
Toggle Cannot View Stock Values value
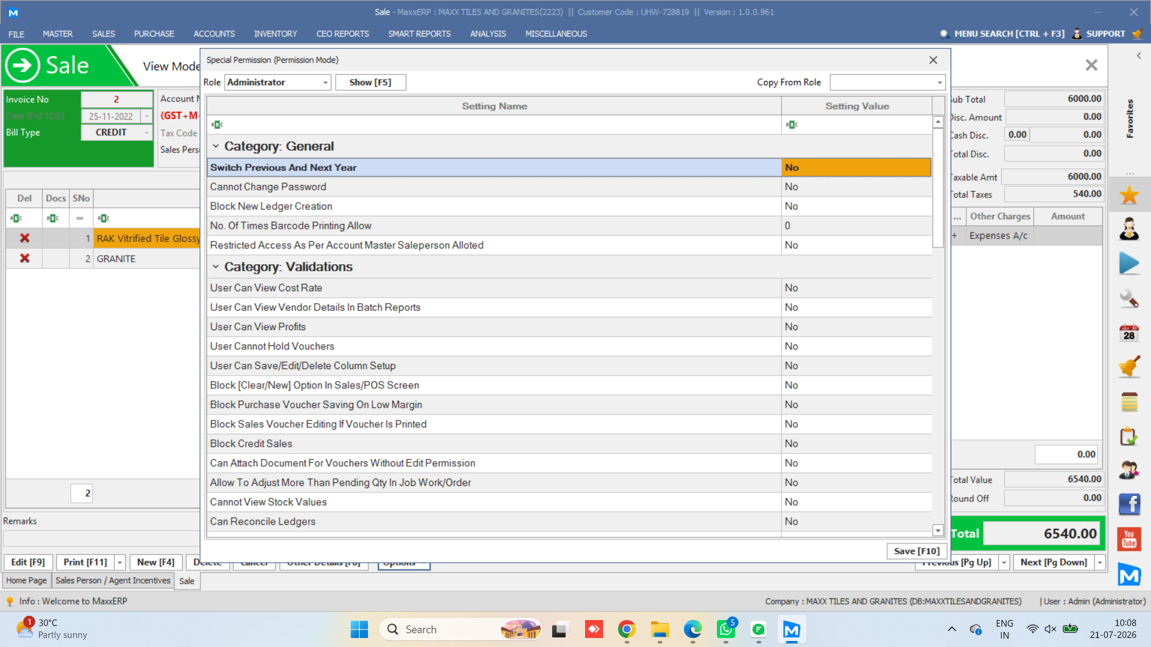pyautogui.click(x=857, y=502)
